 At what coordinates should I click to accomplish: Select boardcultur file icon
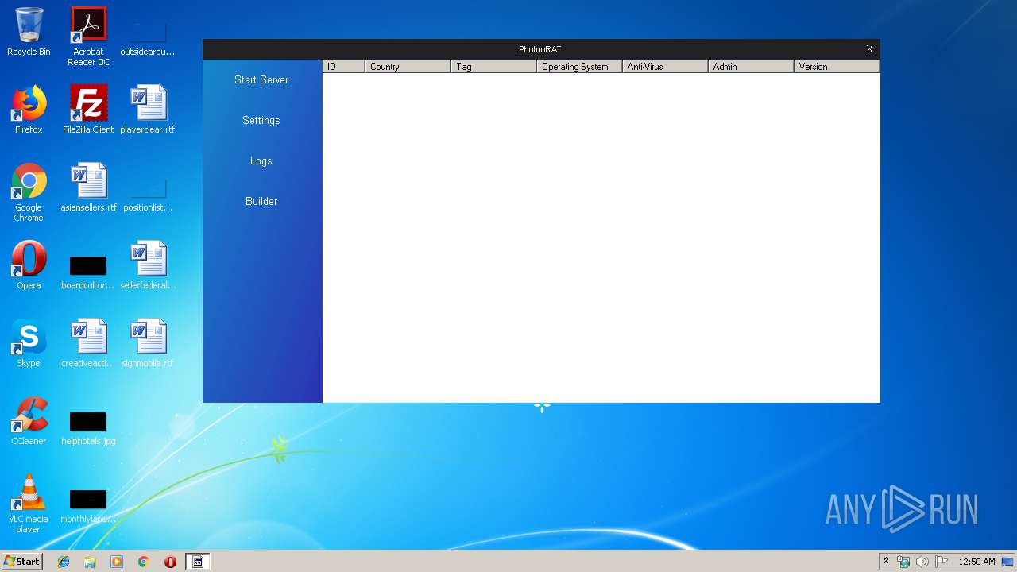click(88, 272)
